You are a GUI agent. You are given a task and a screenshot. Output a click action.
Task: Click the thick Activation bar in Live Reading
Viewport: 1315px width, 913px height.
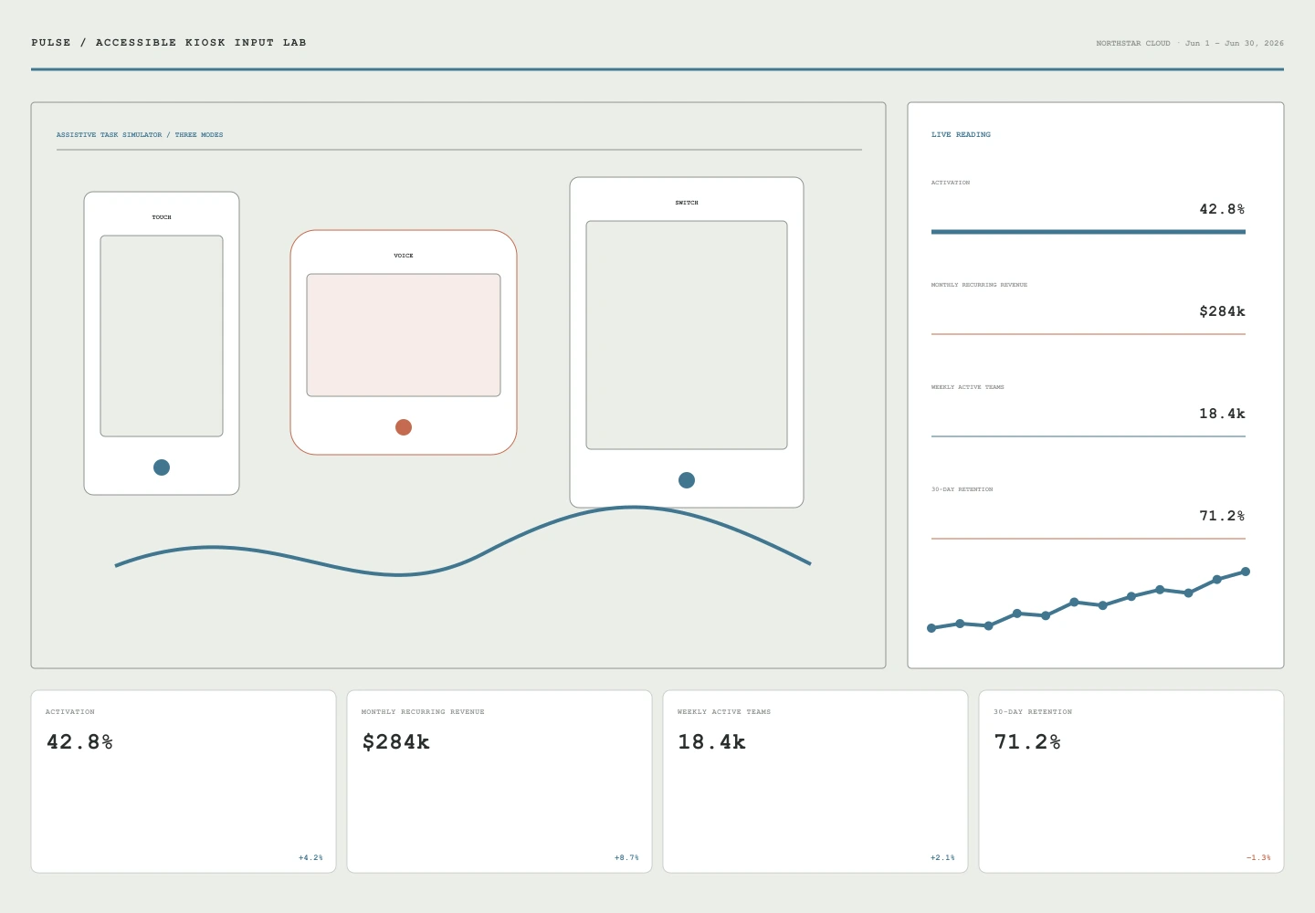click(x=1089, y=232)
